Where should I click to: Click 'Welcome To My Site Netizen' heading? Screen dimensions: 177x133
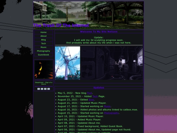coord(99,32)
